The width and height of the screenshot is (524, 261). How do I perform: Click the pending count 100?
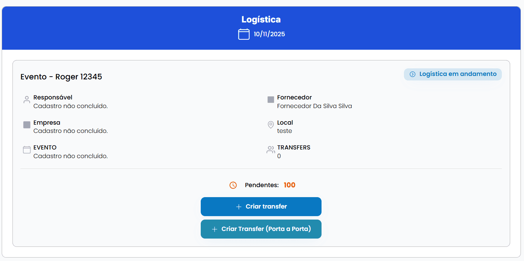[x=289, y=185]
